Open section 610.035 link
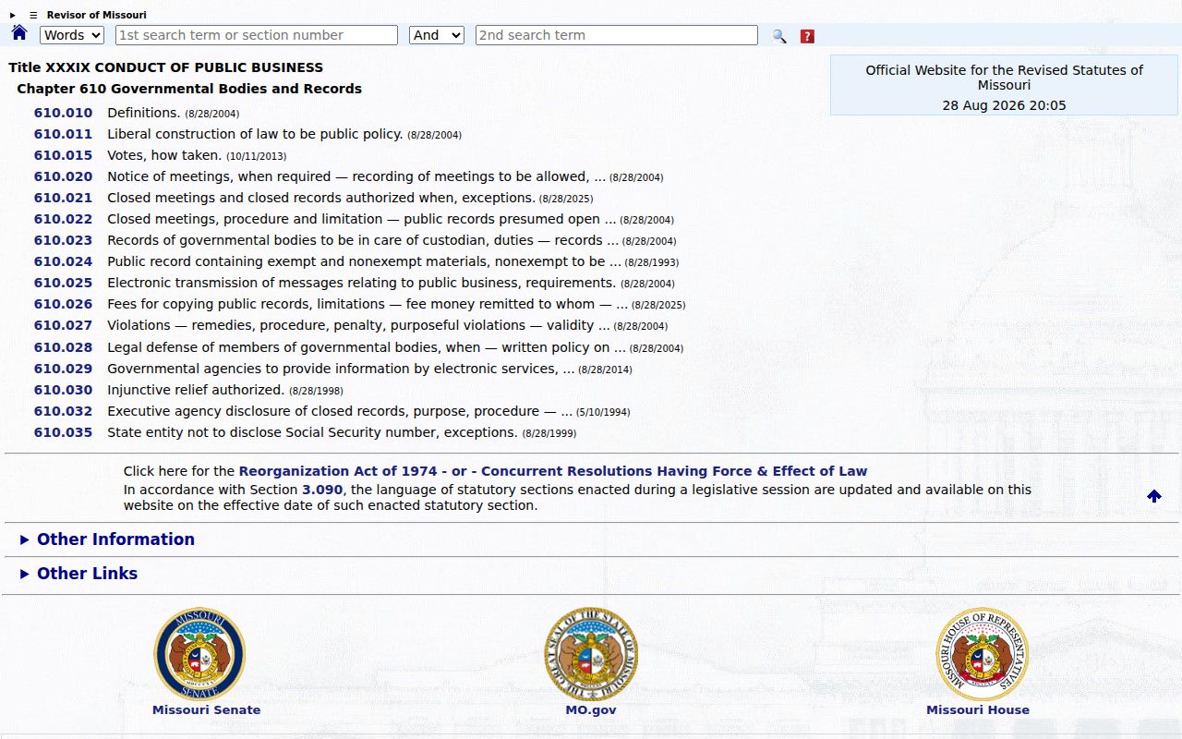 (x=63, y=432)
